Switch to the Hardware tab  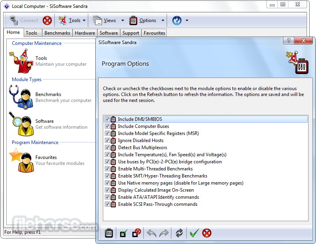point(85,33)
